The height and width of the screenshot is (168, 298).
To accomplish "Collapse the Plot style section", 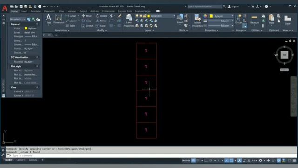I will (x=37, y=66).
